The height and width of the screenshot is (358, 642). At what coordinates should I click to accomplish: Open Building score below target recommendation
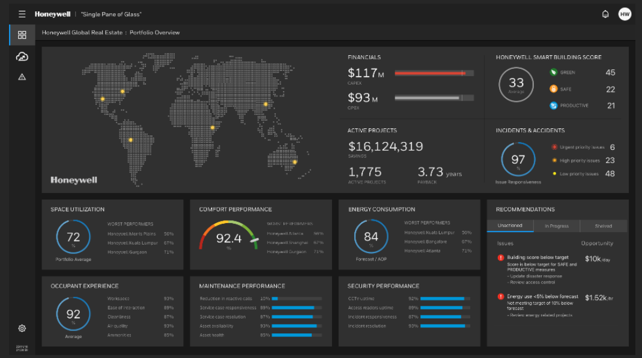(538, 257)
